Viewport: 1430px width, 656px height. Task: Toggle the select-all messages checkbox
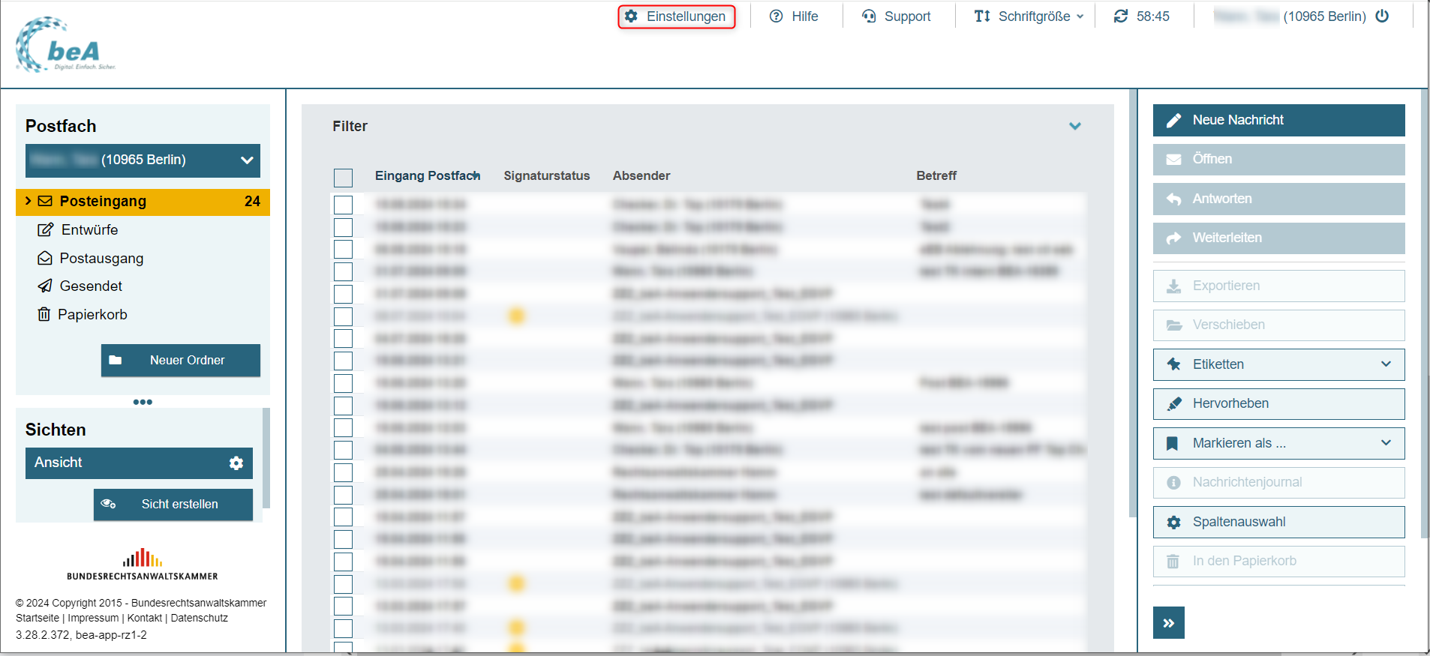click(x=343, y=178)
